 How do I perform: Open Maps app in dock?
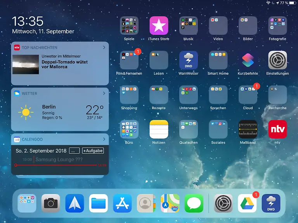click(170, 203)
